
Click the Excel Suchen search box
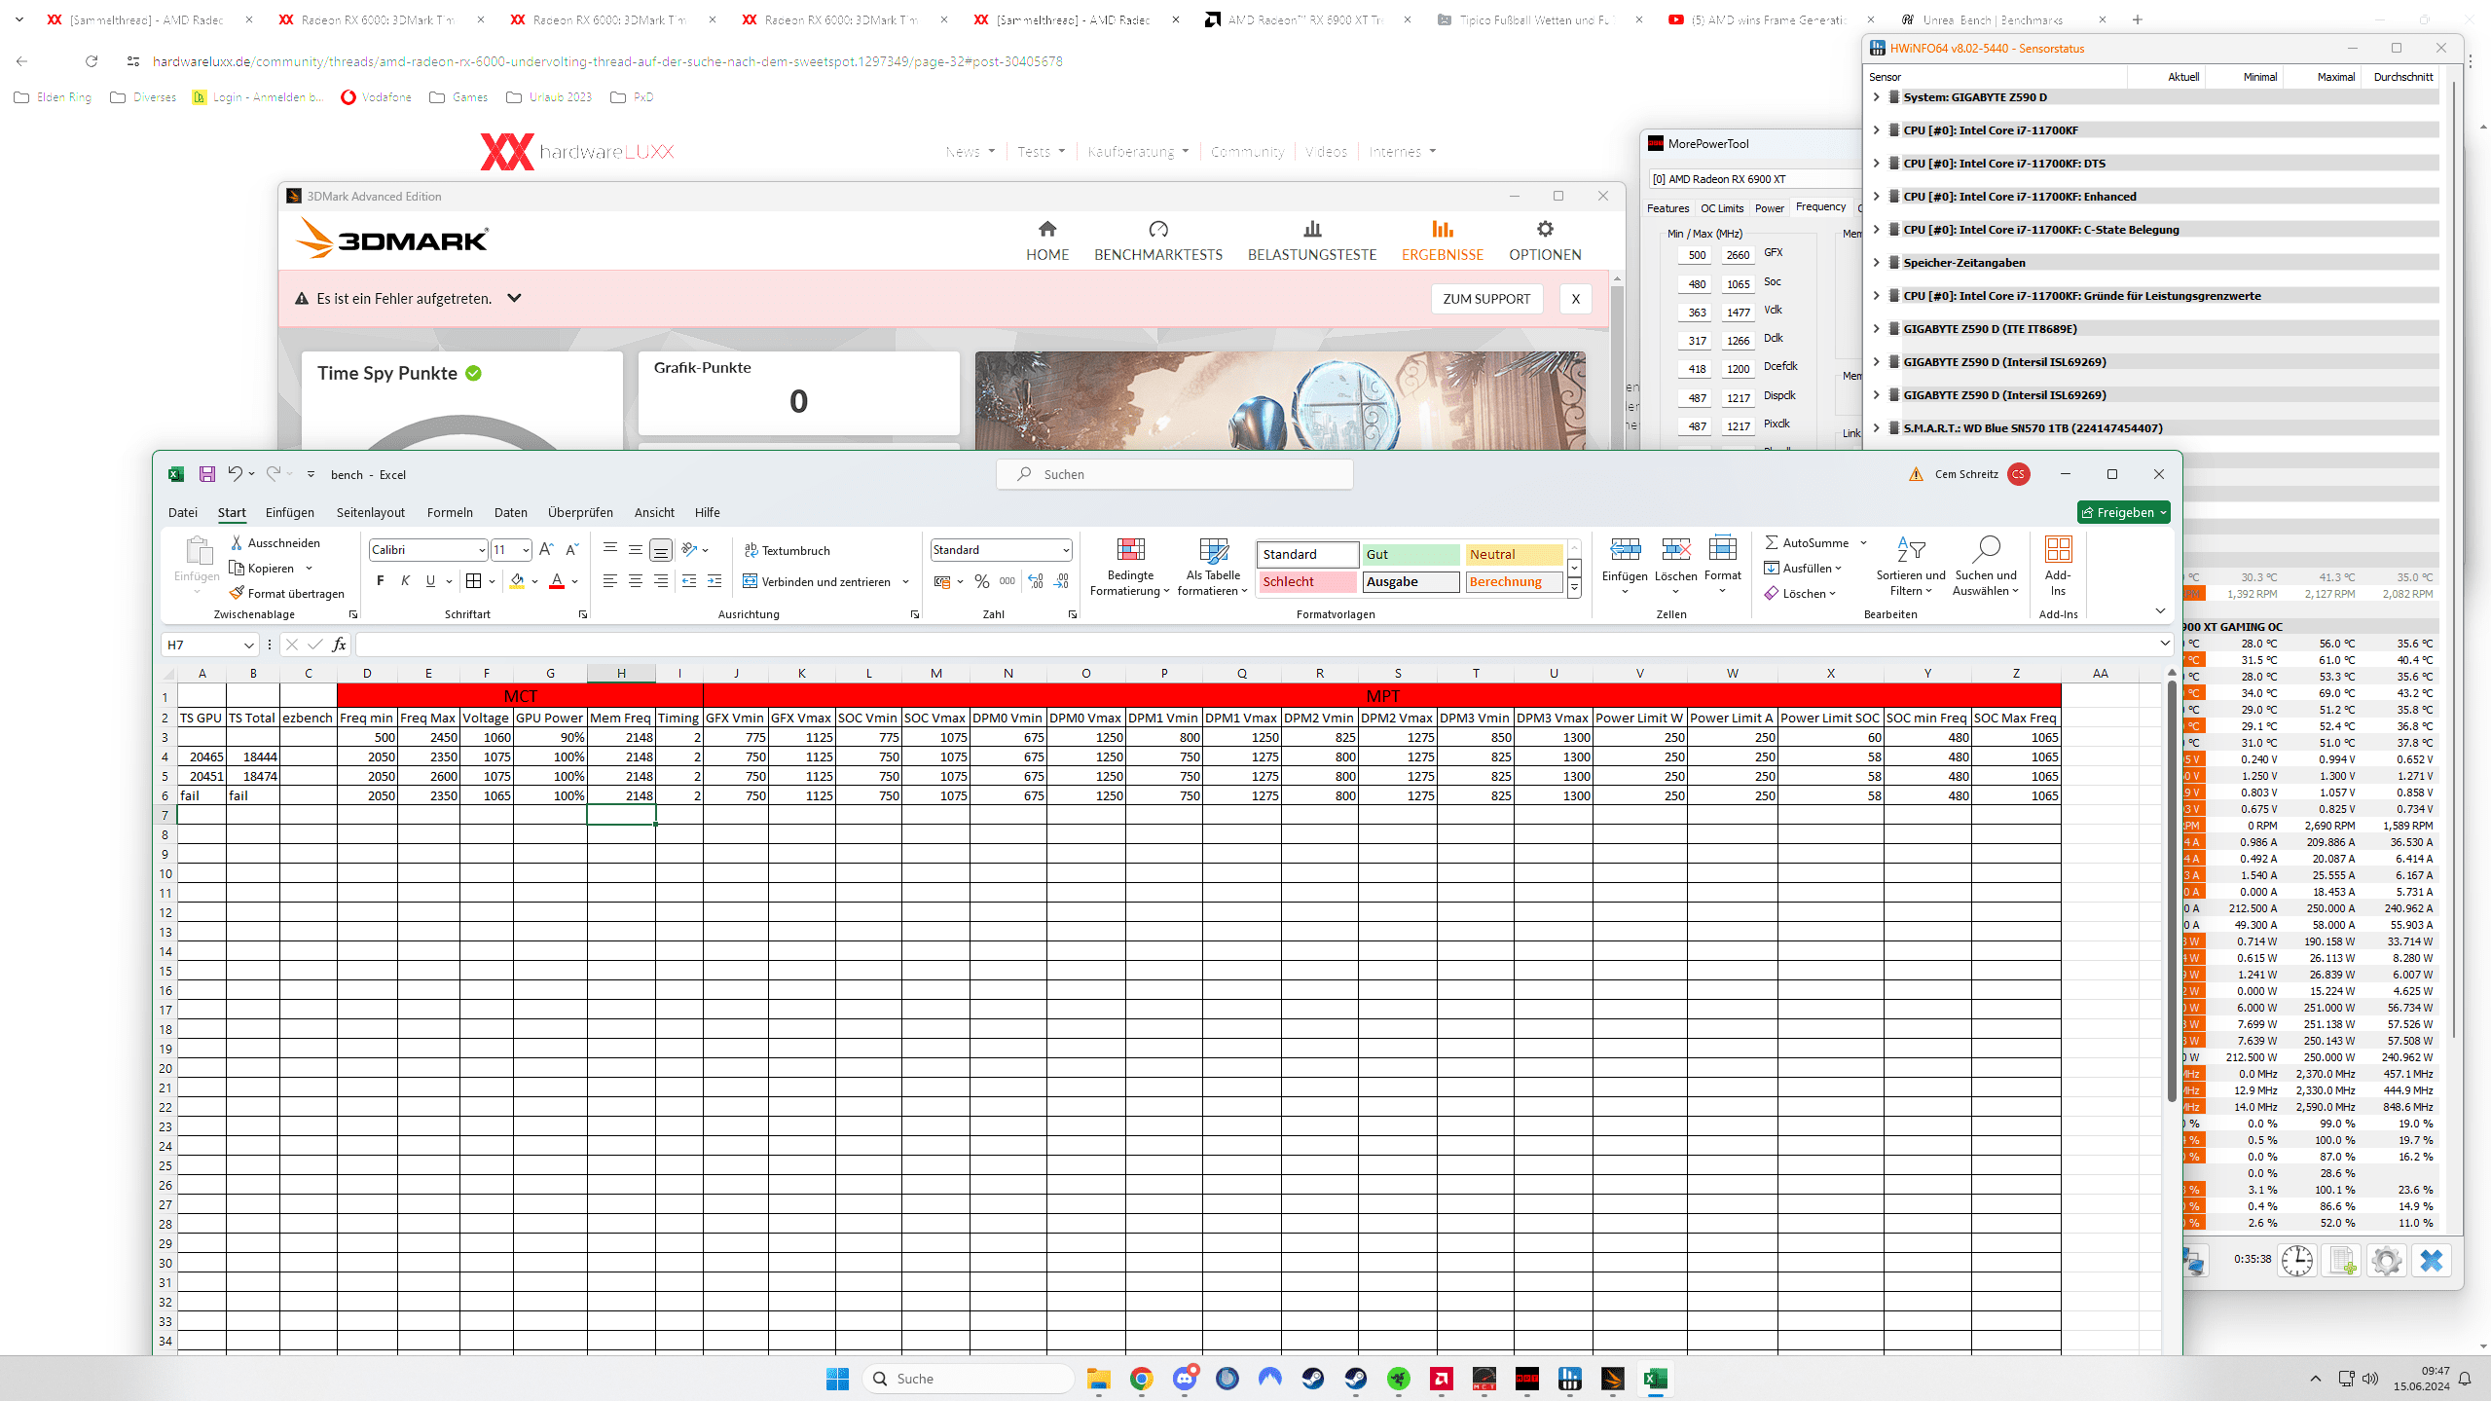1174,474
